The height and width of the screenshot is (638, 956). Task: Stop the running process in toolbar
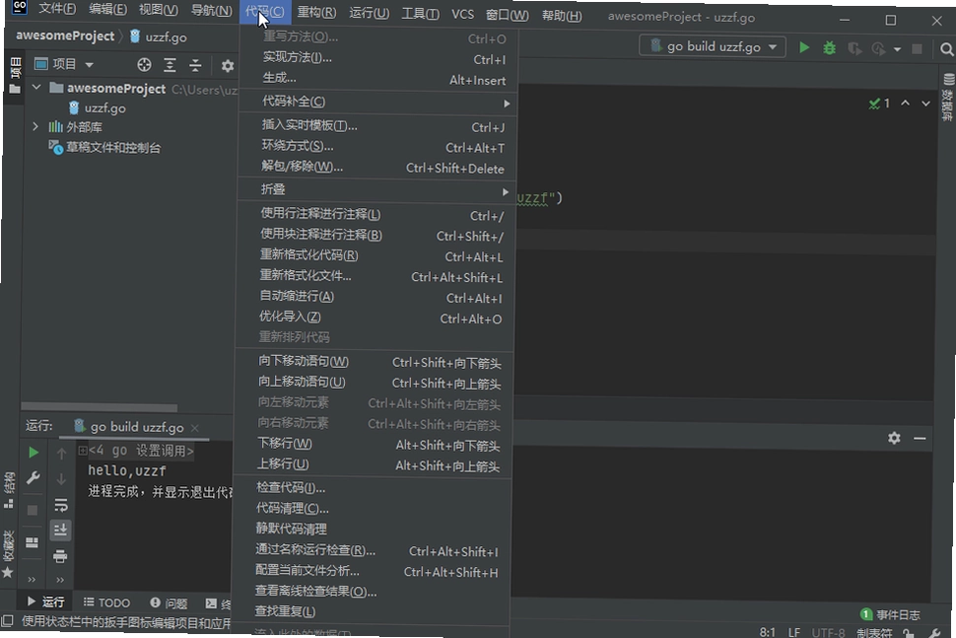point(917,48)
